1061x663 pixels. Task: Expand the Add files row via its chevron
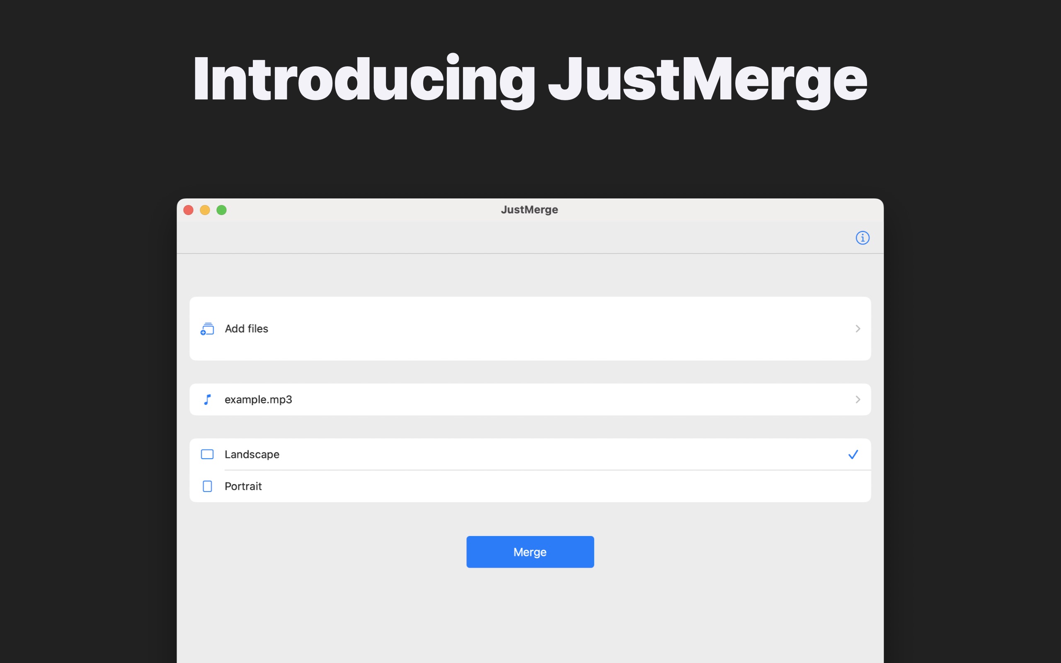pyautogui.click(x=858, y=329)
